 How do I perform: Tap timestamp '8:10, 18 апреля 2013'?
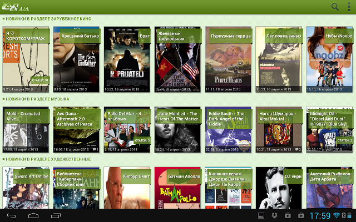(71, 89)
